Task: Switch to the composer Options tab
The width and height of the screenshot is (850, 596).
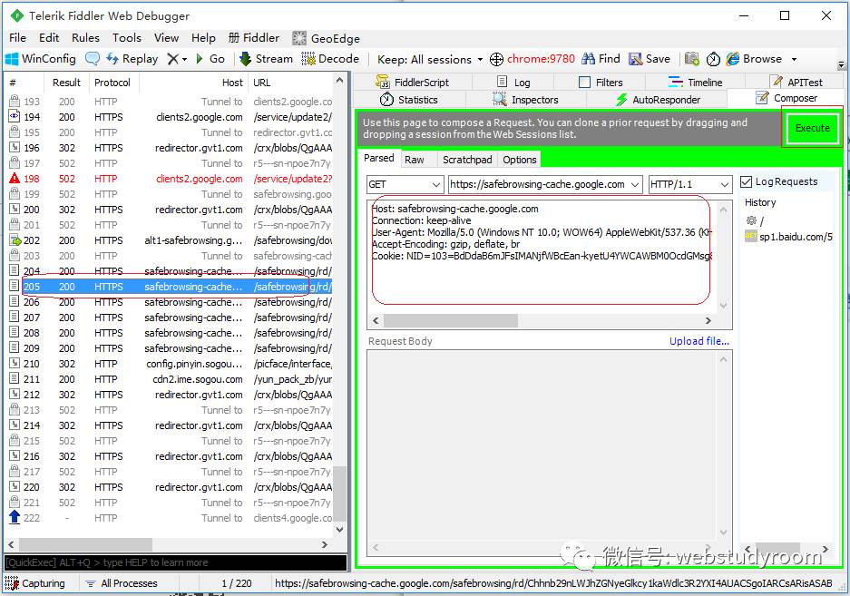Action: 519,160
